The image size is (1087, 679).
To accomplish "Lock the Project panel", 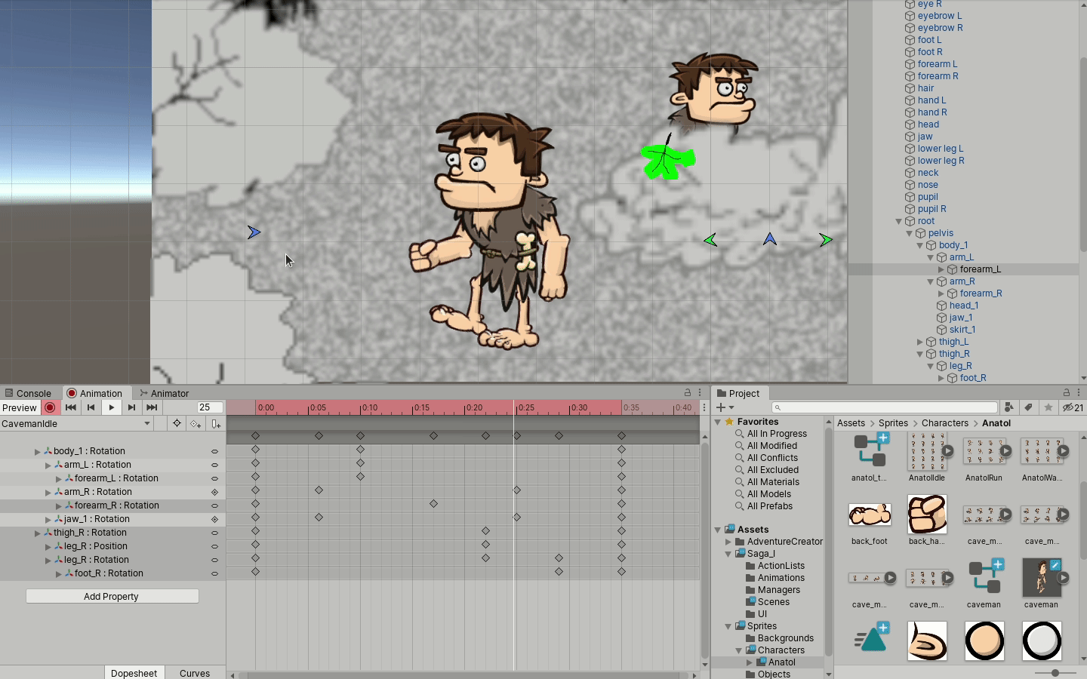I will 1067,393.
